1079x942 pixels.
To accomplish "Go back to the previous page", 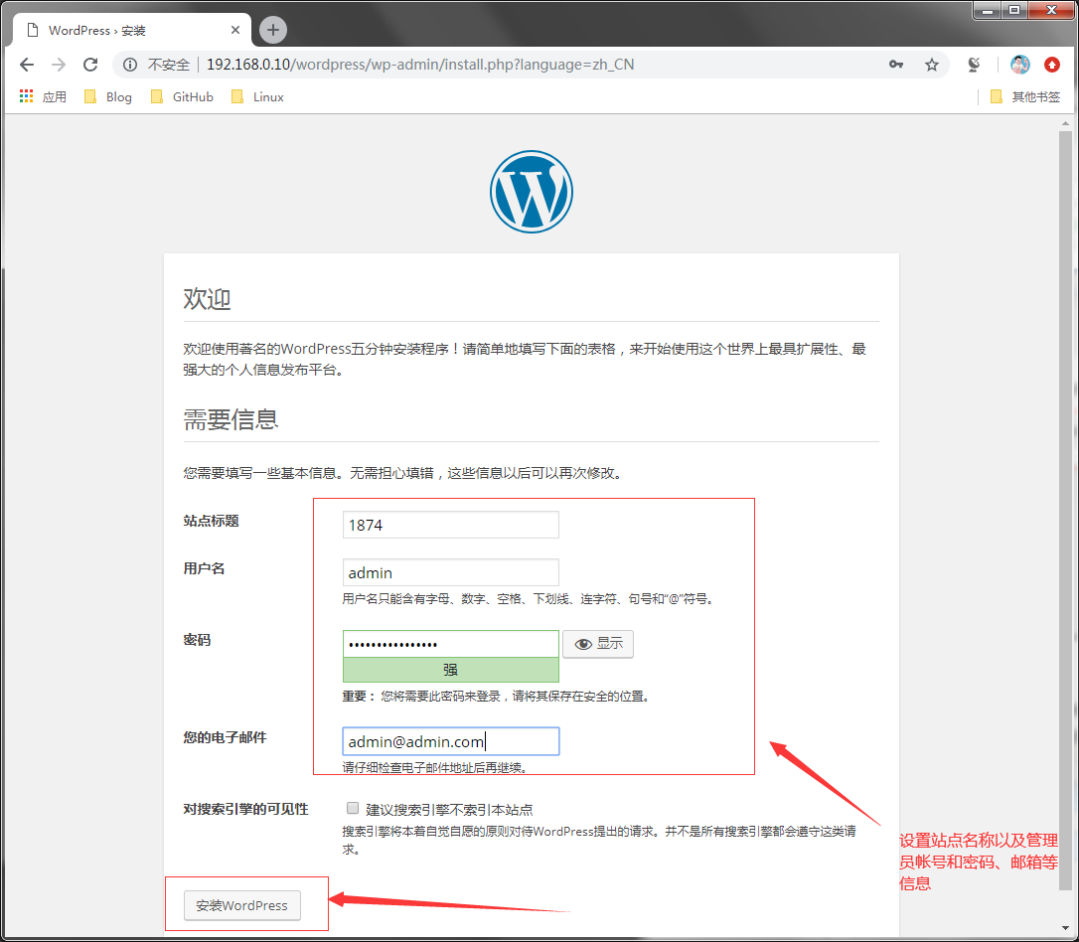I will [x=27, y=65].
